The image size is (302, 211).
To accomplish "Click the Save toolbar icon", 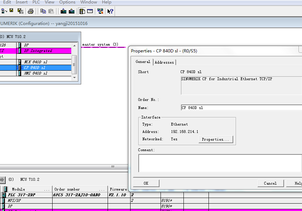I will pos(12,11).
